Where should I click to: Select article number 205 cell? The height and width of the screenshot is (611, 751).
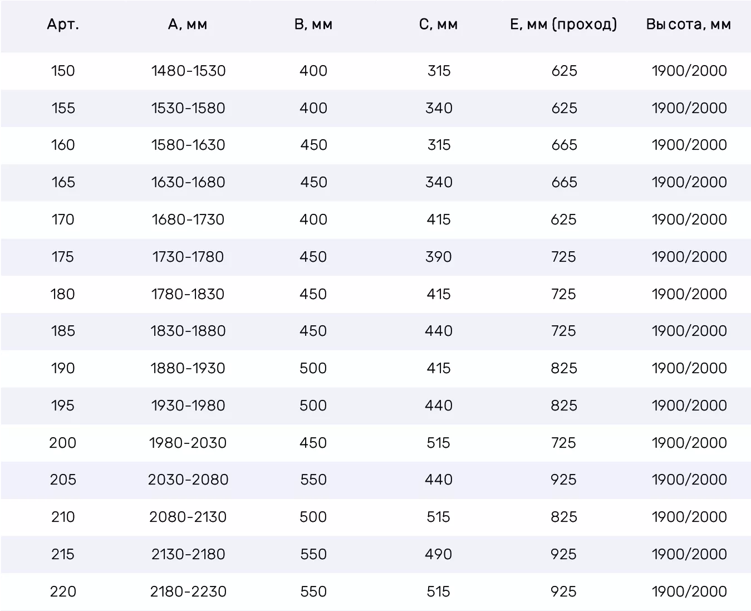point(63,480)
